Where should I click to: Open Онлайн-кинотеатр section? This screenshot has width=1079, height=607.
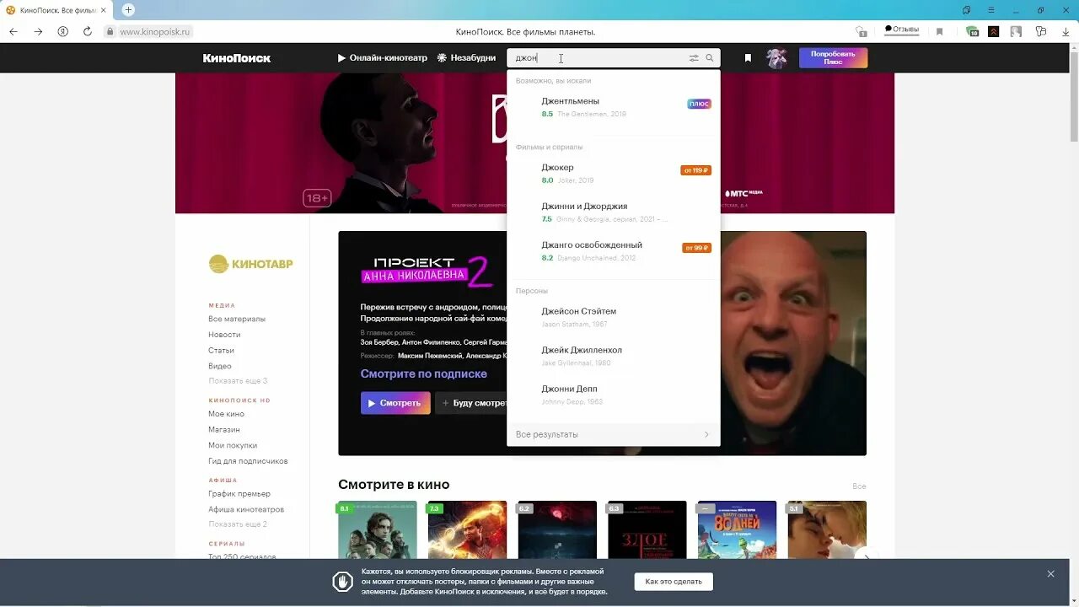pos(382,58)
